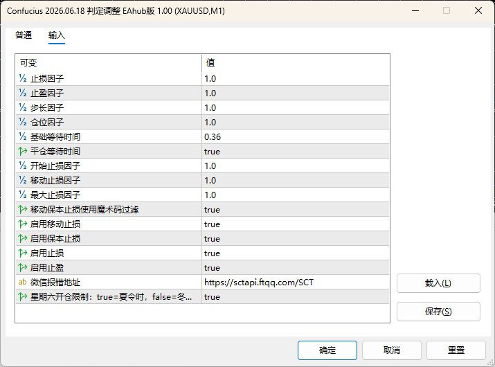
Task: Select the 启用止损 row label
Action: pos(47,253)
